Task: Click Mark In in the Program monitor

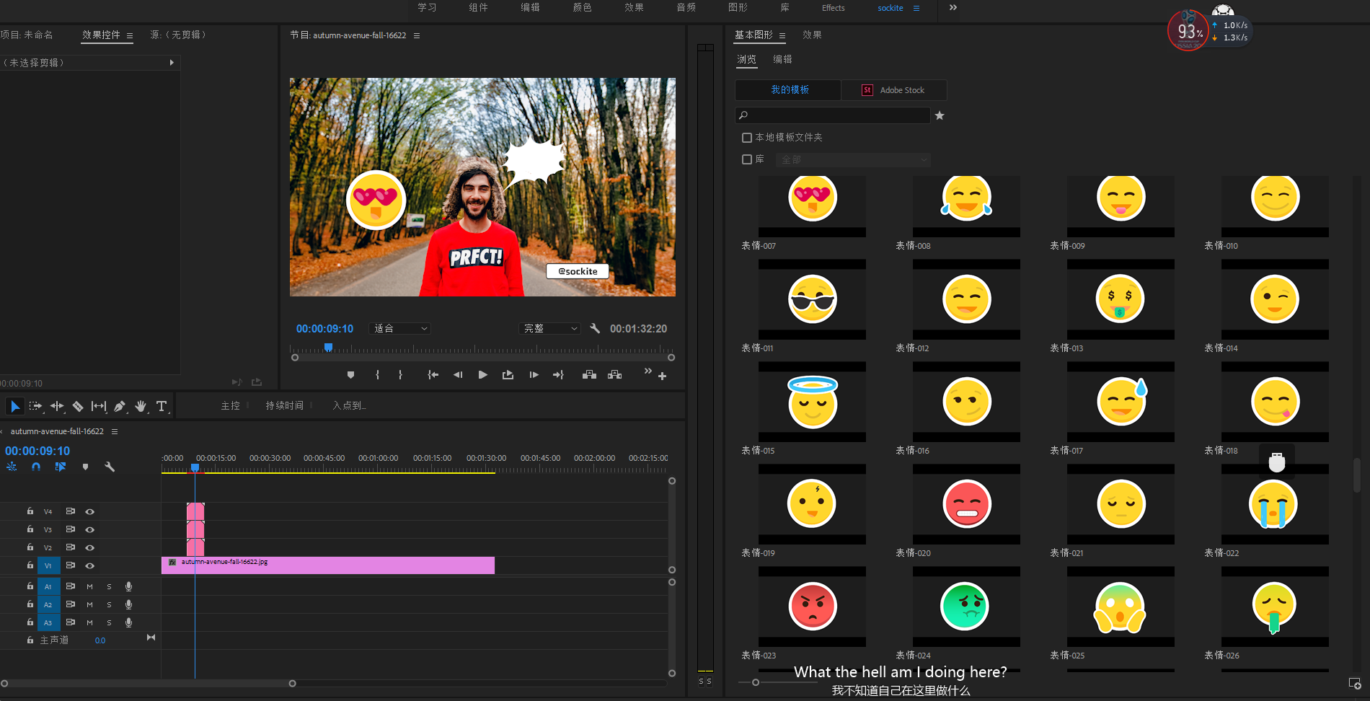Action: click(377, 375)
